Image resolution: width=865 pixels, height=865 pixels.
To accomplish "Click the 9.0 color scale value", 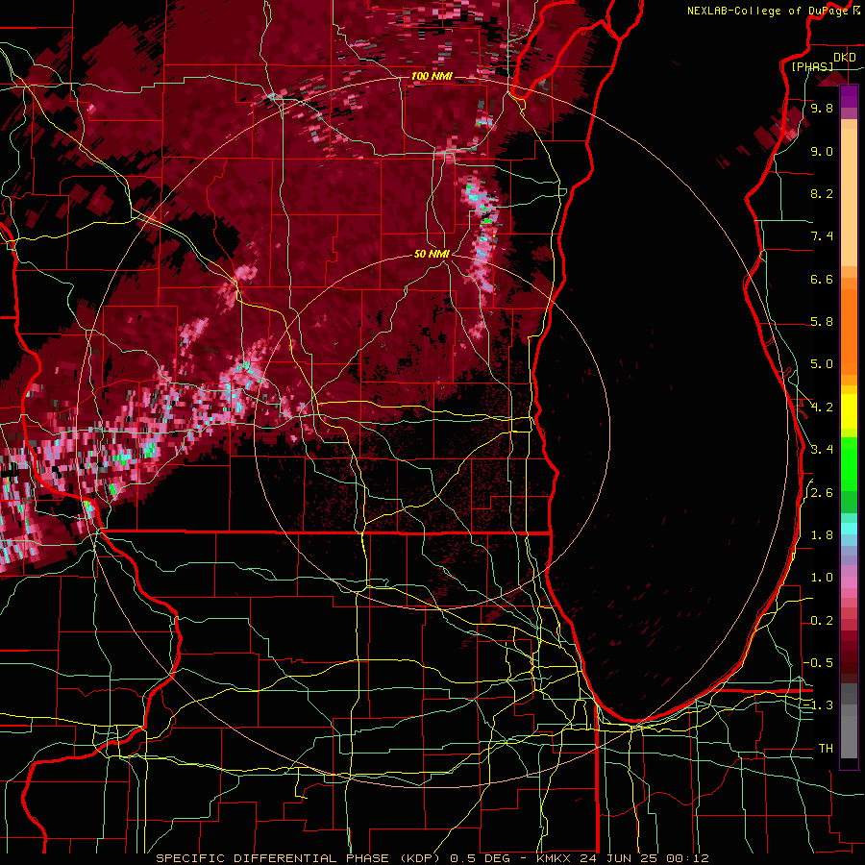I will pos(822,152).
